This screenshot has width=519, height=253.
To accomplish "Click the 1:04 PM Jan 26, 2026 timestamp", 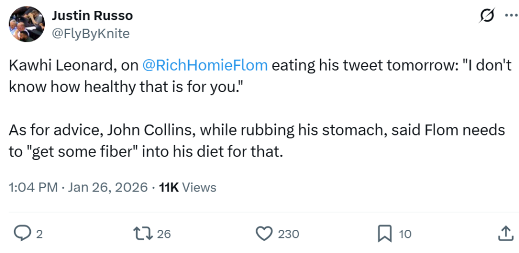I will pos(78,187).
